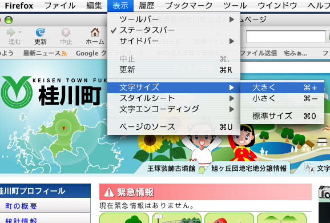This screenshot has height=223, width=330.
Task: Expand the サイドバー submenu
Action: (x=174, y=41)
